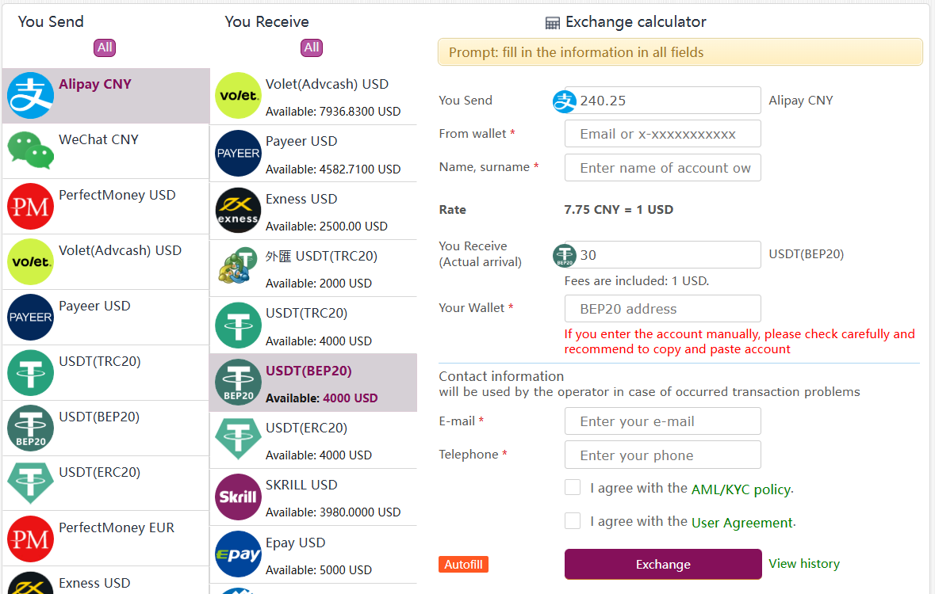Choose the 外匯 USDT(TRC20) icon to receive
This screenshot has height=594, width=935.
pos(238,268)
